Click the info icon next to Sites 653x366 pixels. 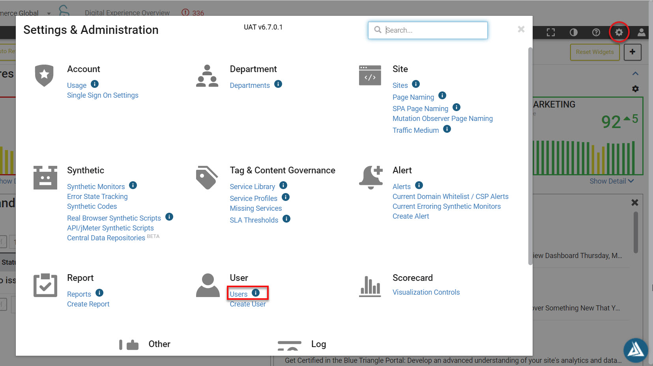416,84
